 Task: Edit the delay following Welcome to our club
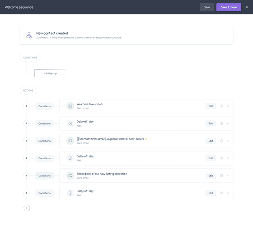pyautogui.click(x=211, y=124)
